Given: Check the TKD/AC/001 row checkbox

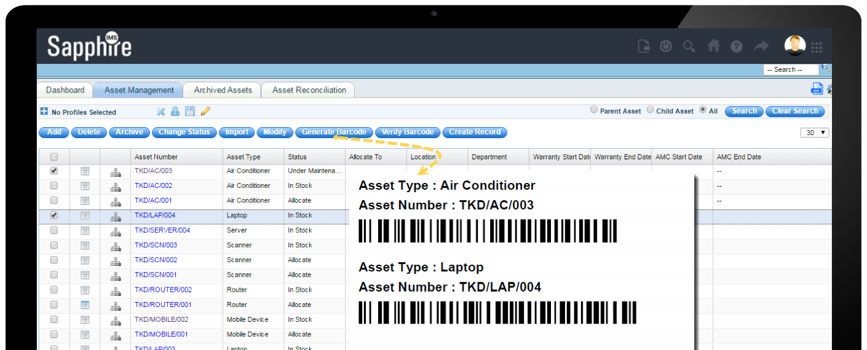Looking at the screenshot, I should [x=54, y=200].
